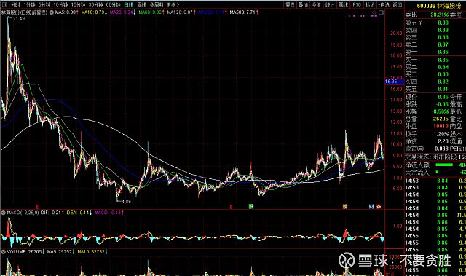This screenshot has height=276, width=466.
Task: Select the 30分钟 period tab
Action: tap(95, 5)
